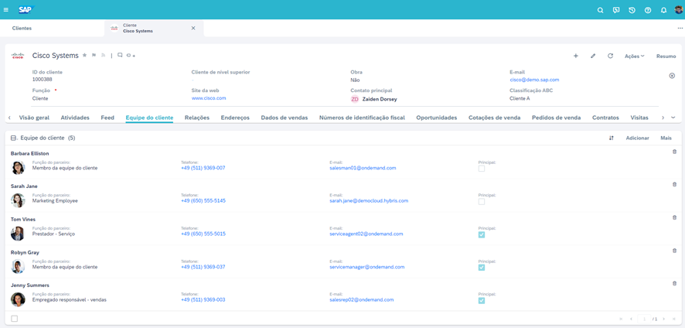The height and width of the screenshot is (328, 685).
Task: Click Tom Vines' profile photo
Action: click(18, 234)
